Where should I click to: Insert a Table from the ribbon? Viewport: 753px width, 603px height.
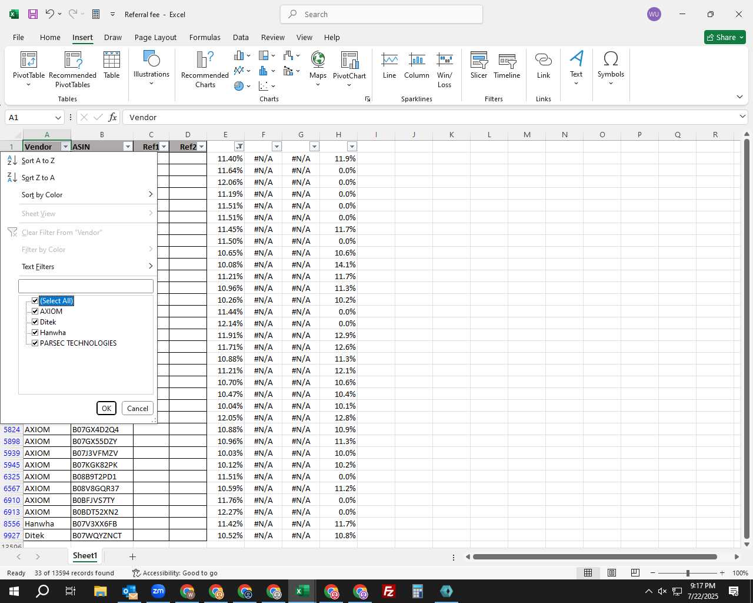111,65
